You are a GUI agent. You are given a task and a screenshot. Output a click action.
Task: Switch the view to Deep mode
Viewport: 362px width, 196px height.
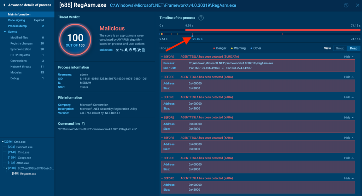click(353, 48)
